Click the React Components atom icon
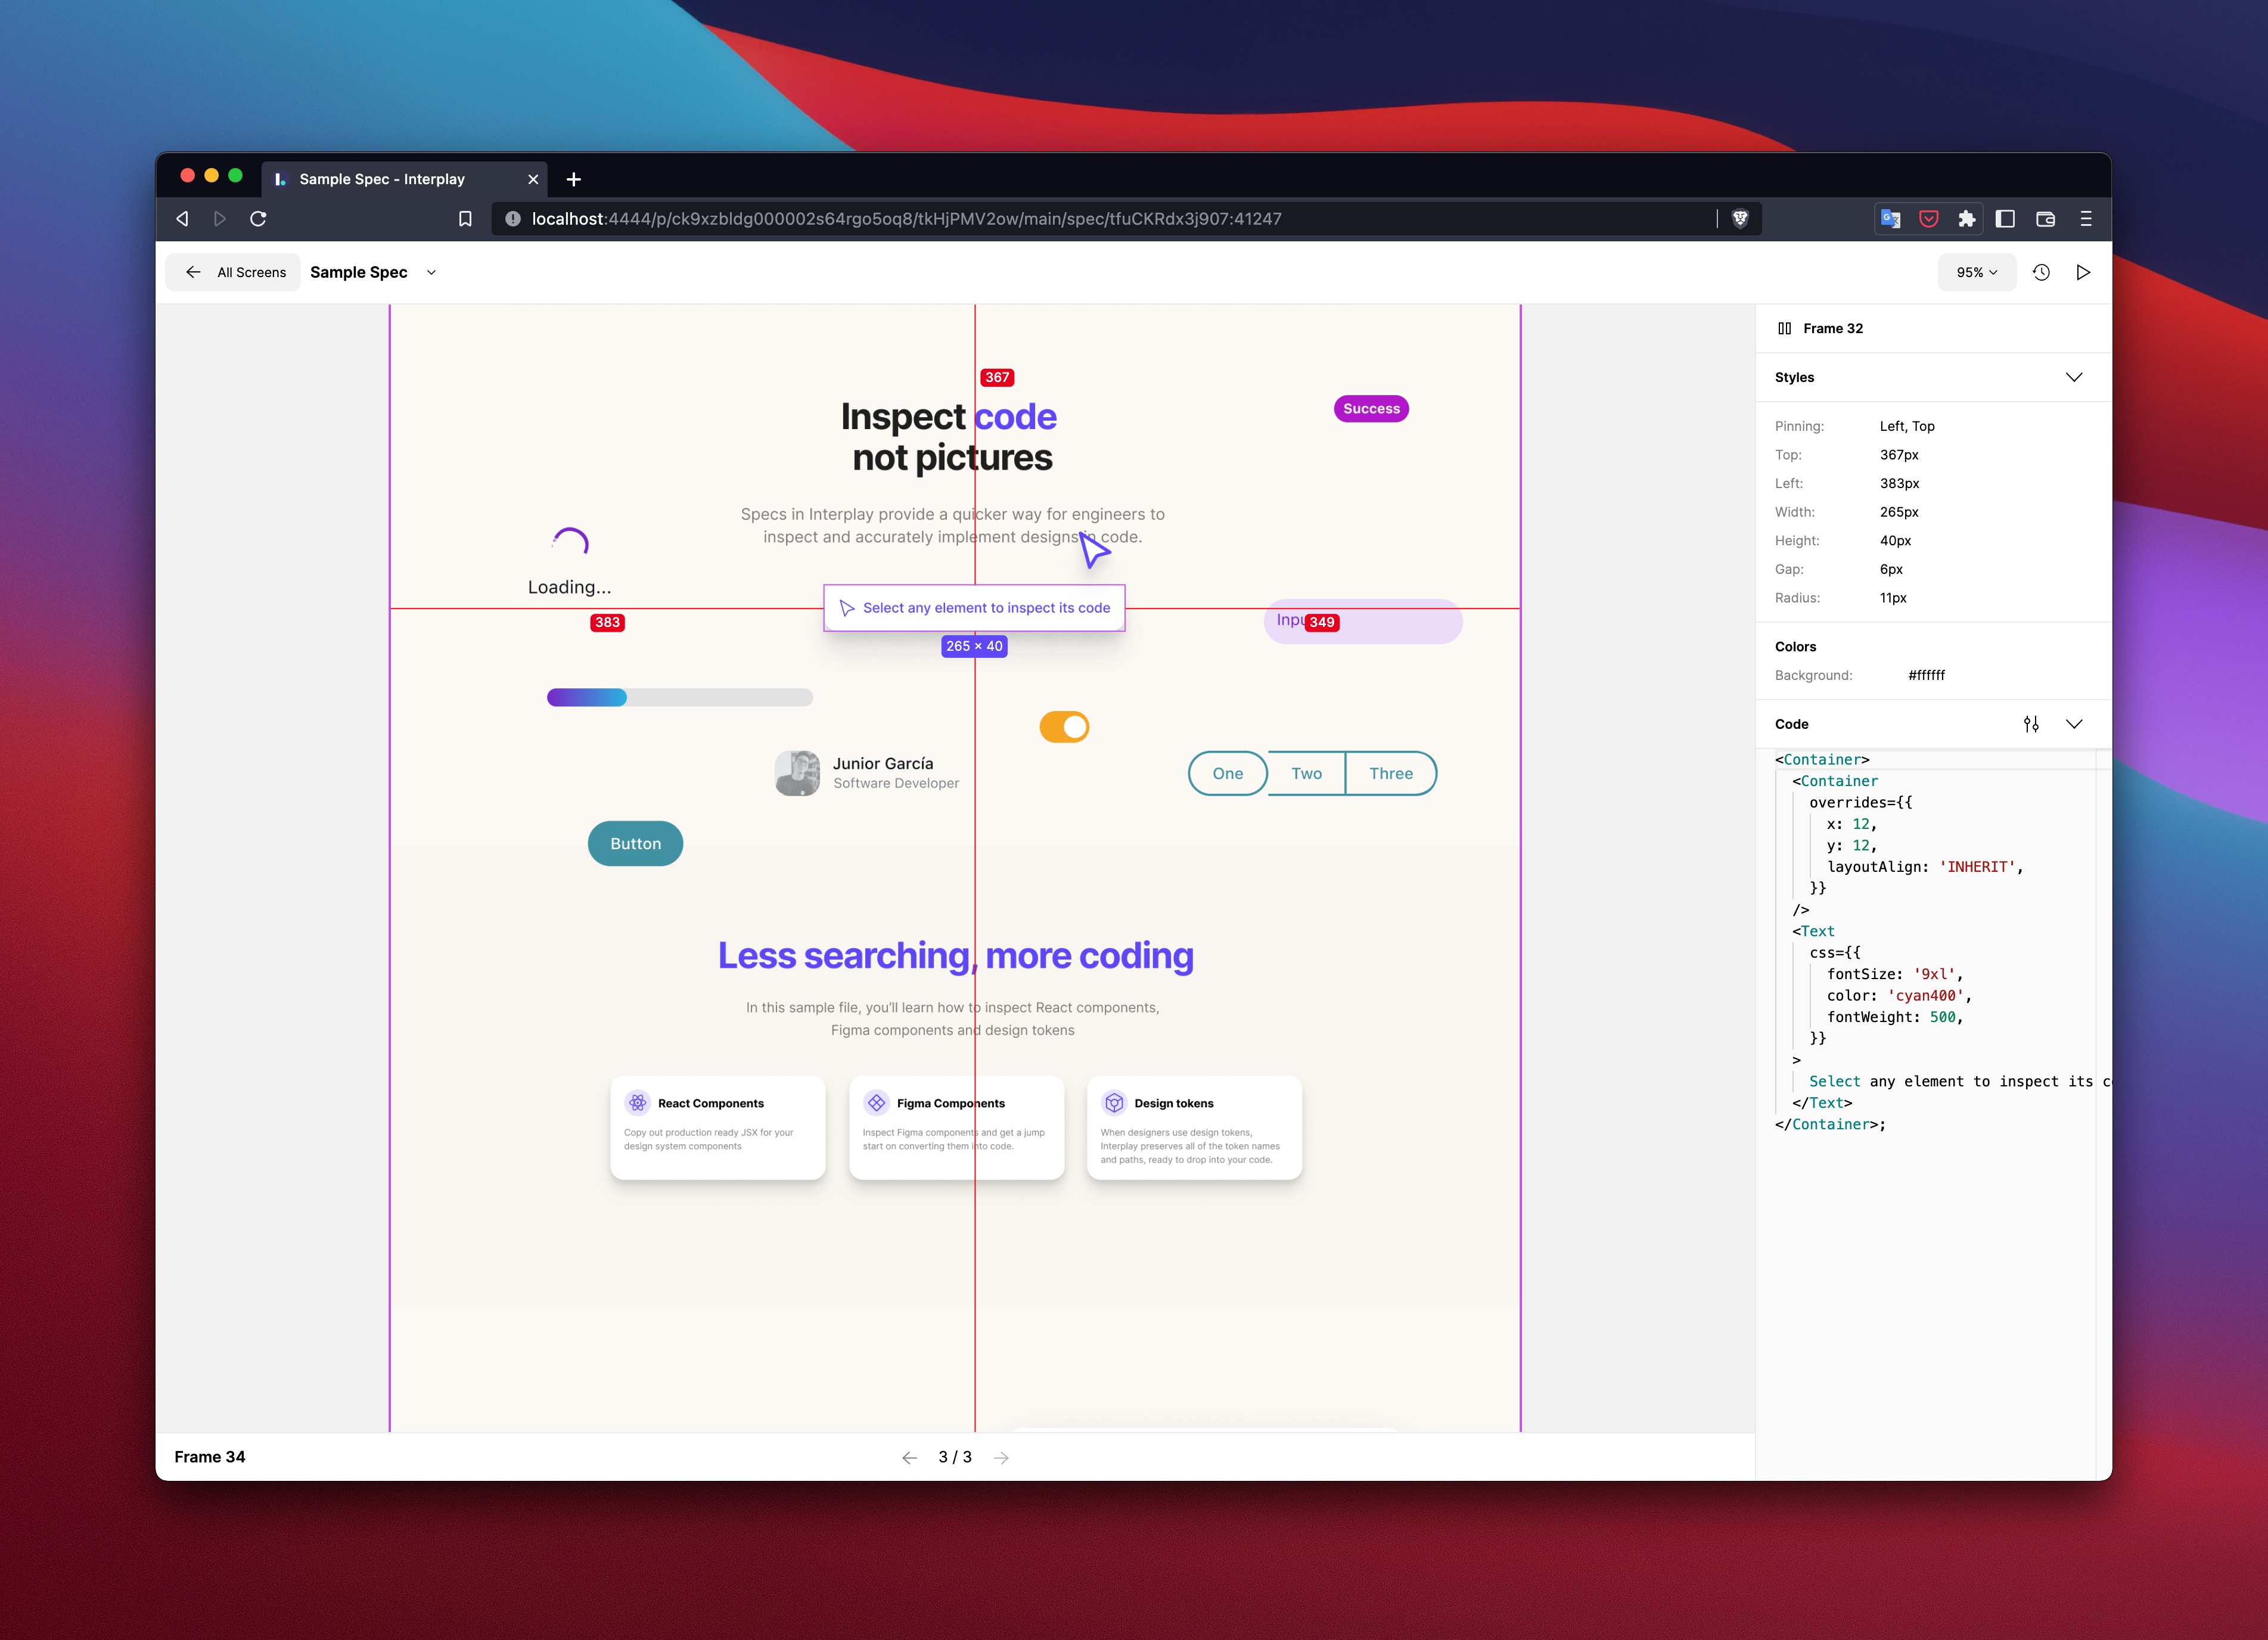2268x1640 pixels. [x=638, y=1103]
